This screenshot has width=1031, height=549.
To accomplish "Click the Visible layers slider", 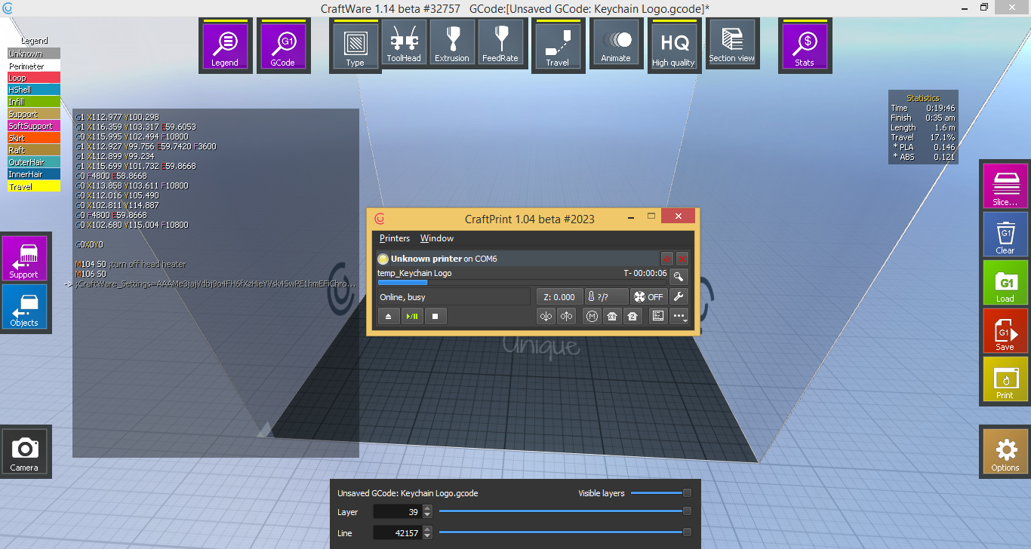I will click(660, 493).
